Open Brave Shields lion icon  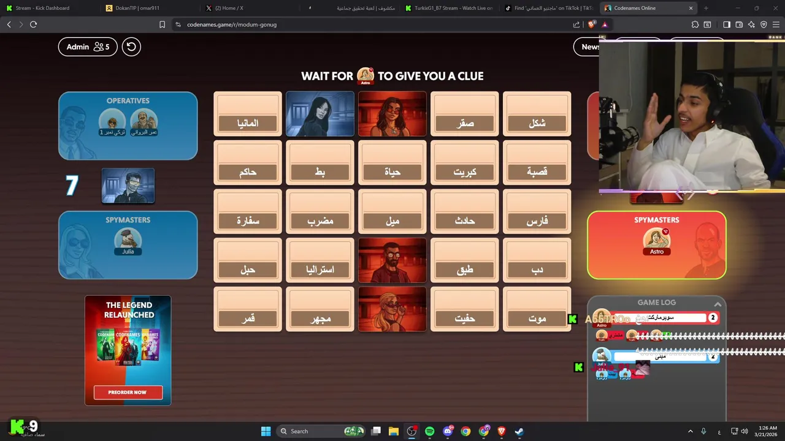pyautogui.click(x=591, y=24)
